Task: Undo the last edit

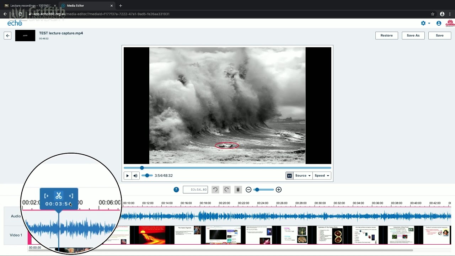Action: [215, 190]
